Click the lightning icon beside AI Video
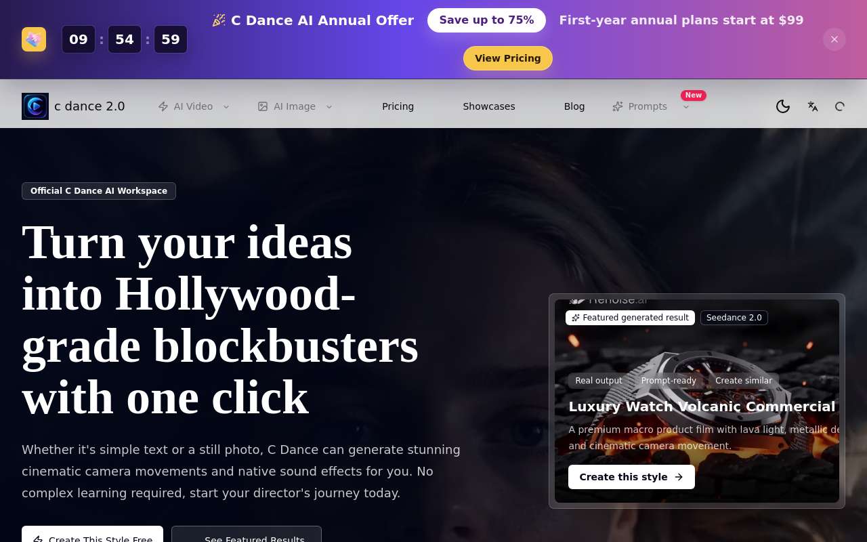 pos(163,106)
